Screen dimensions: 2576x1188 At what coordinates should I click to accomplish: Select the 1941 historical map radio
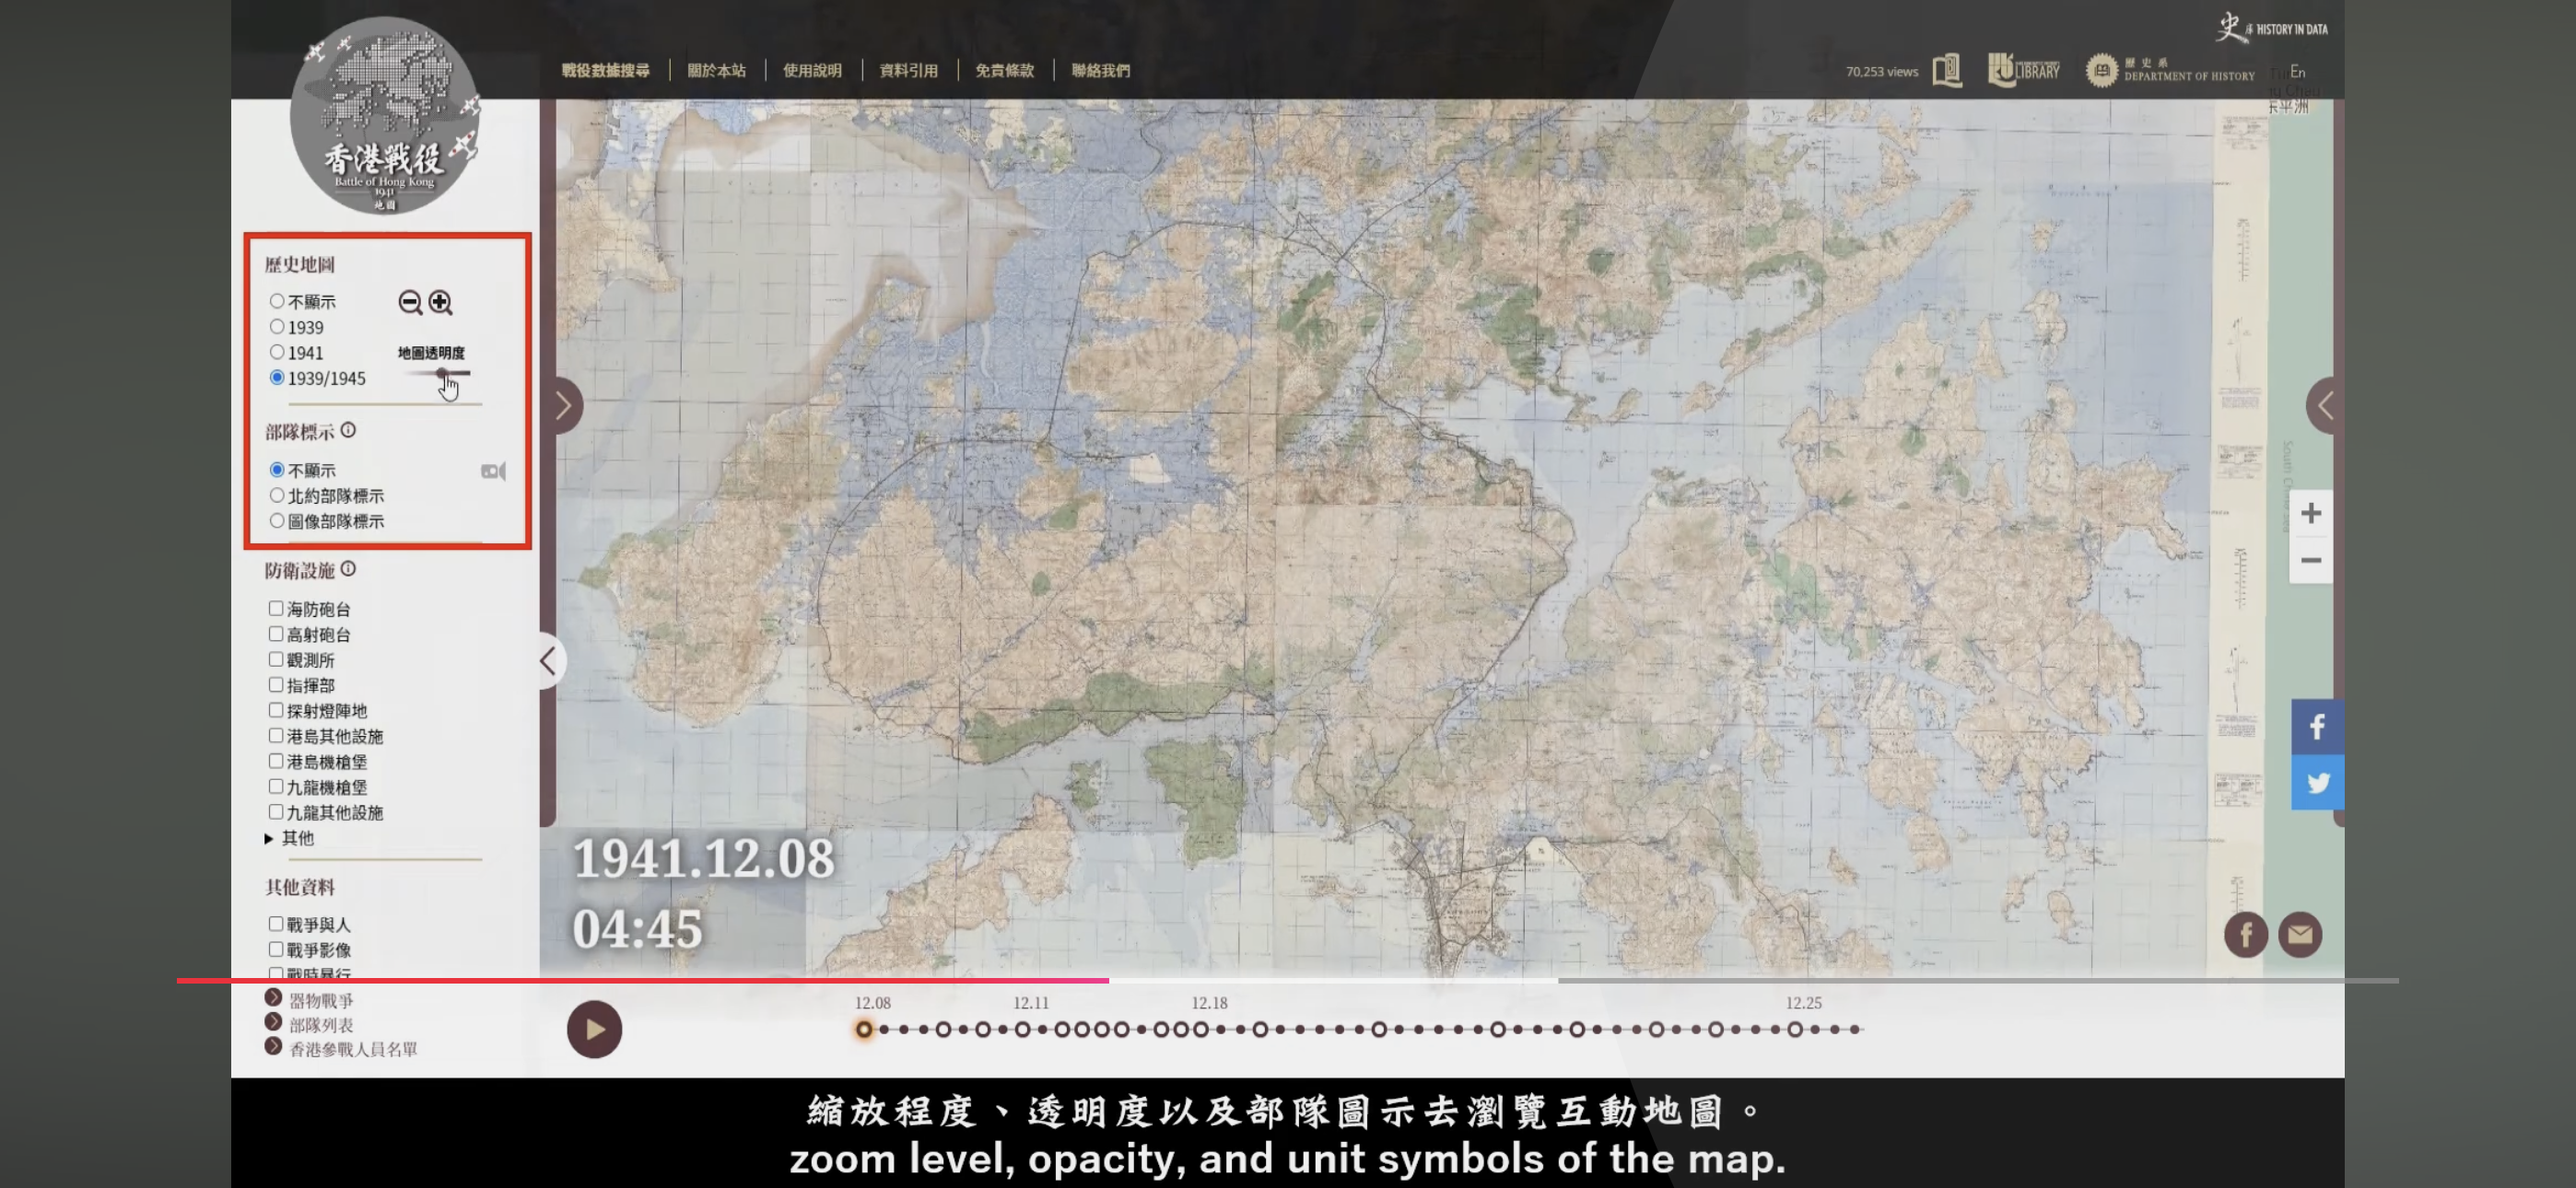click(x=277, y=352)
